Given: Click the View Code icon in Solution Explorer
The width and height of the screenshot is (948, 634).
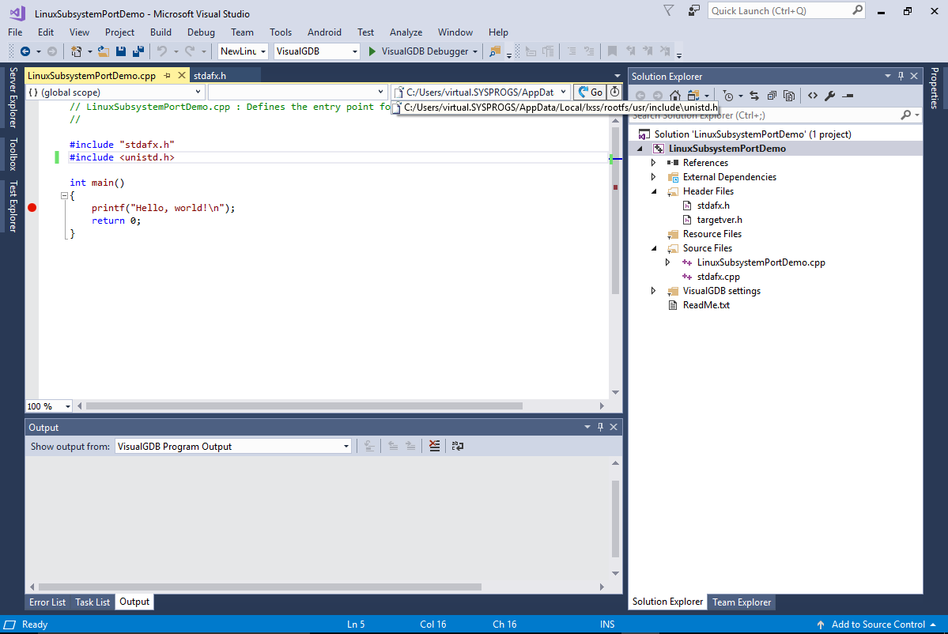Looking at the screenshot, I should coord(813,96).
